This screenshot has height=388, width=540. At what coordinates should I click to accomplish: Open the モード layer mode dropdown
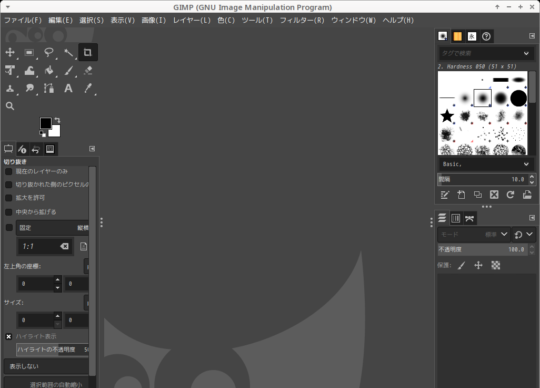tap(474, 235)
